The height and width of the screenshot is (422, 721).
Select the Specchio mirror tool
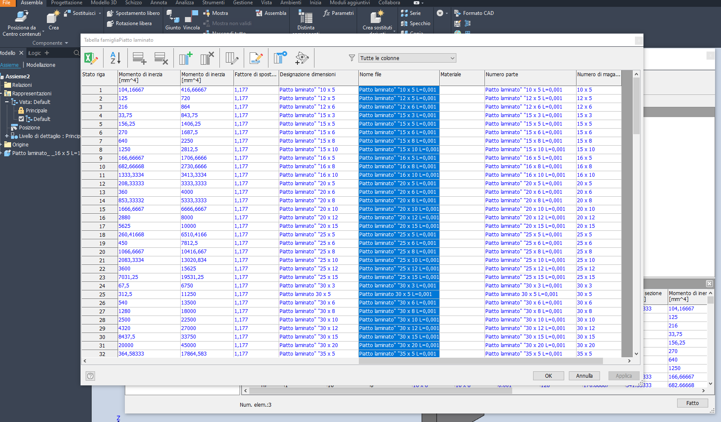(x=415, y=23)
